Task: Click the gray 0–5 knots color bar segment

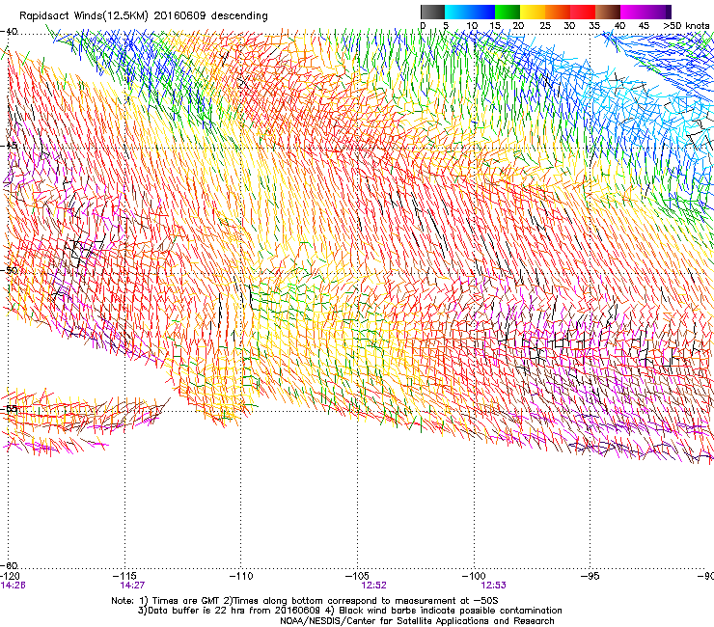Action: (x=432, y=12)
